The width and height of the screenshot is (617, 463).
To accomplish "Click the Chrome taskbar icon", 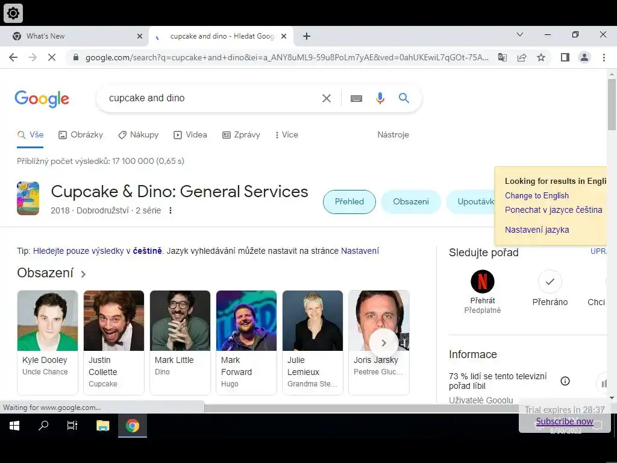I will [133, 426].
